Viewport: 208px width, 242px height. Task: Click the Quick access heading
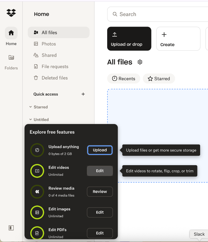click(46, 94)
